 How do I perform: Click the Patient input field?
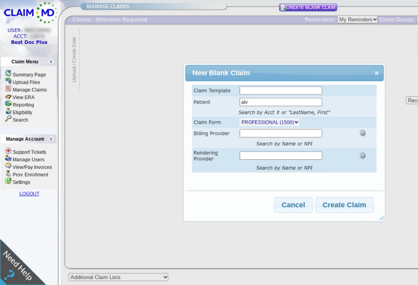point(281,102)
